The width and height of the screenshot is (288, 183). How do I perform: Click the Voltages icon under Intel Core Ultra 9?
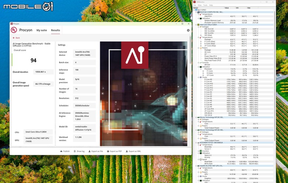(201, 27)
